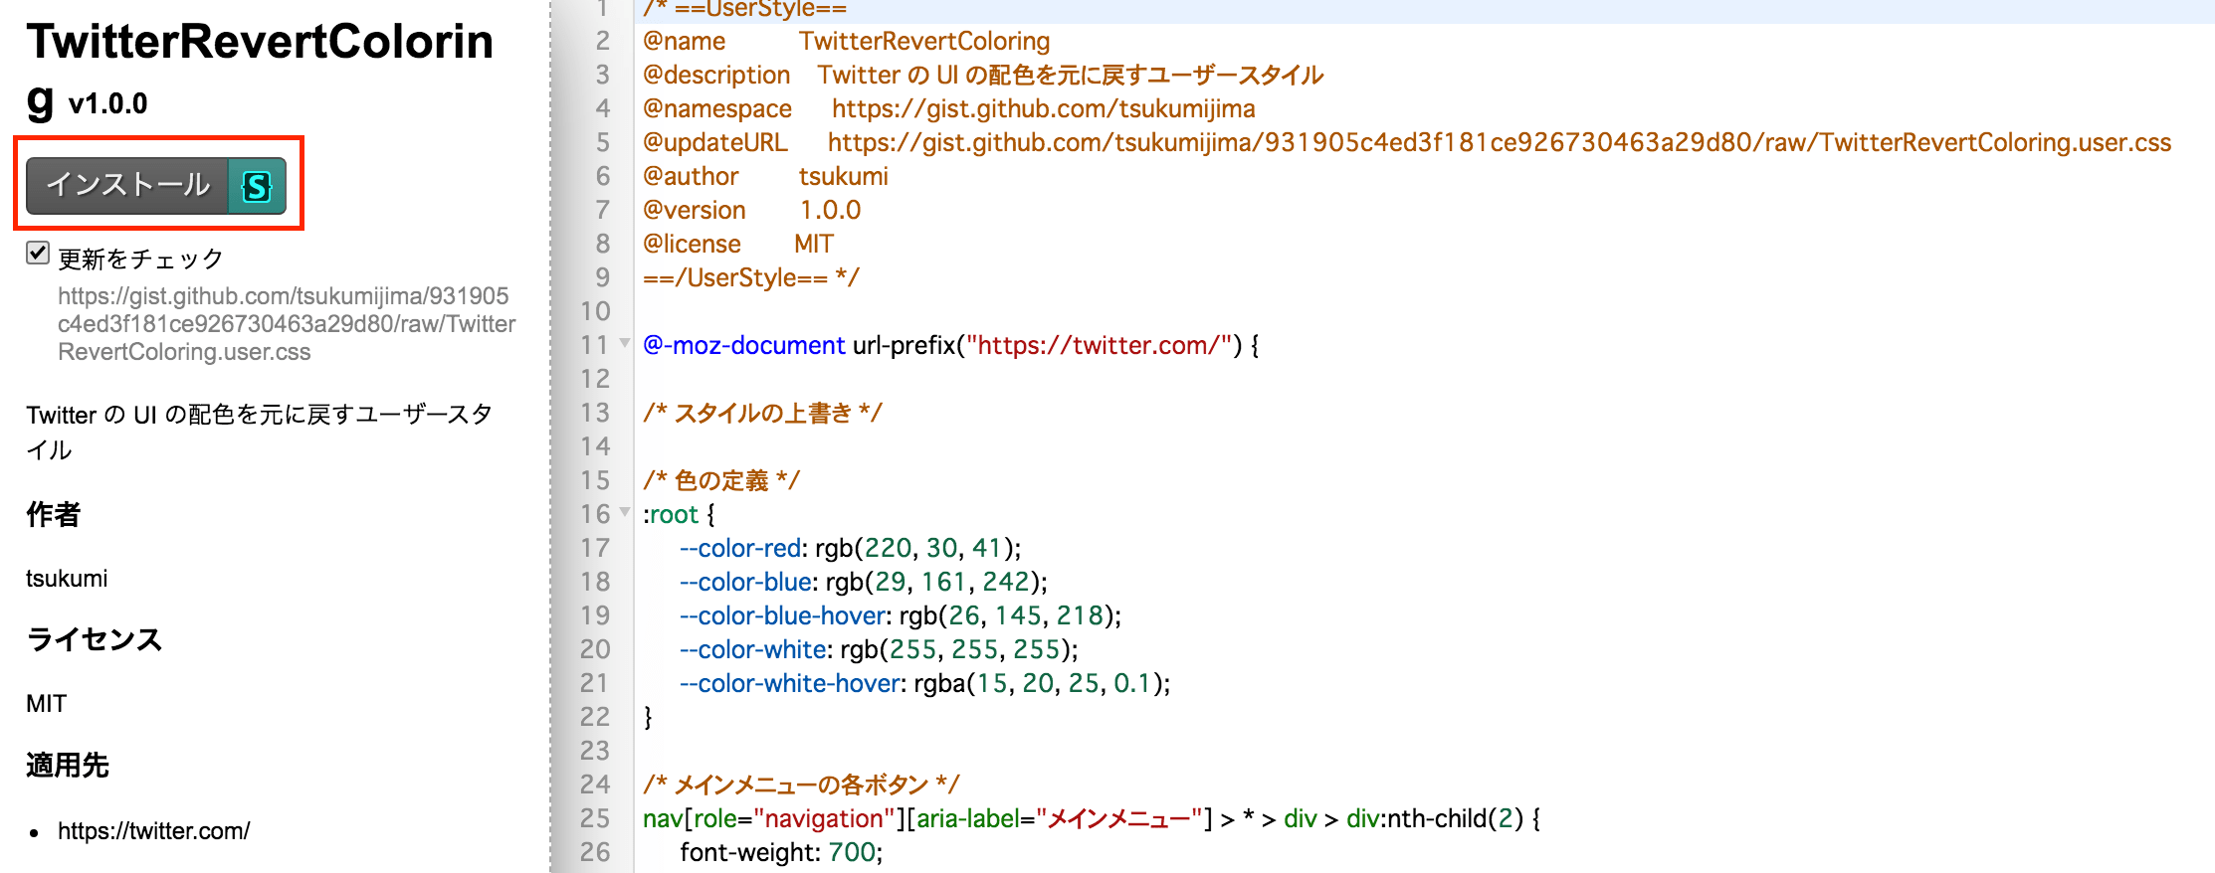Click the Stylus S icon on install button
Viewport: 2215px width, 873px height.
click(x=257, y=186)
